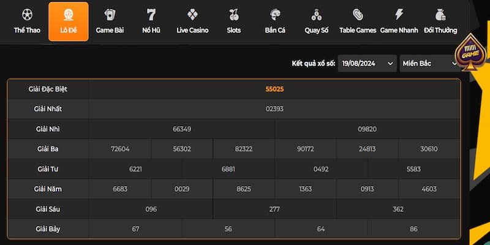The height and width of the screenshot is (245, 490).
Task: Click the Quay Số lottery balls icon
Action: [316, 15]
